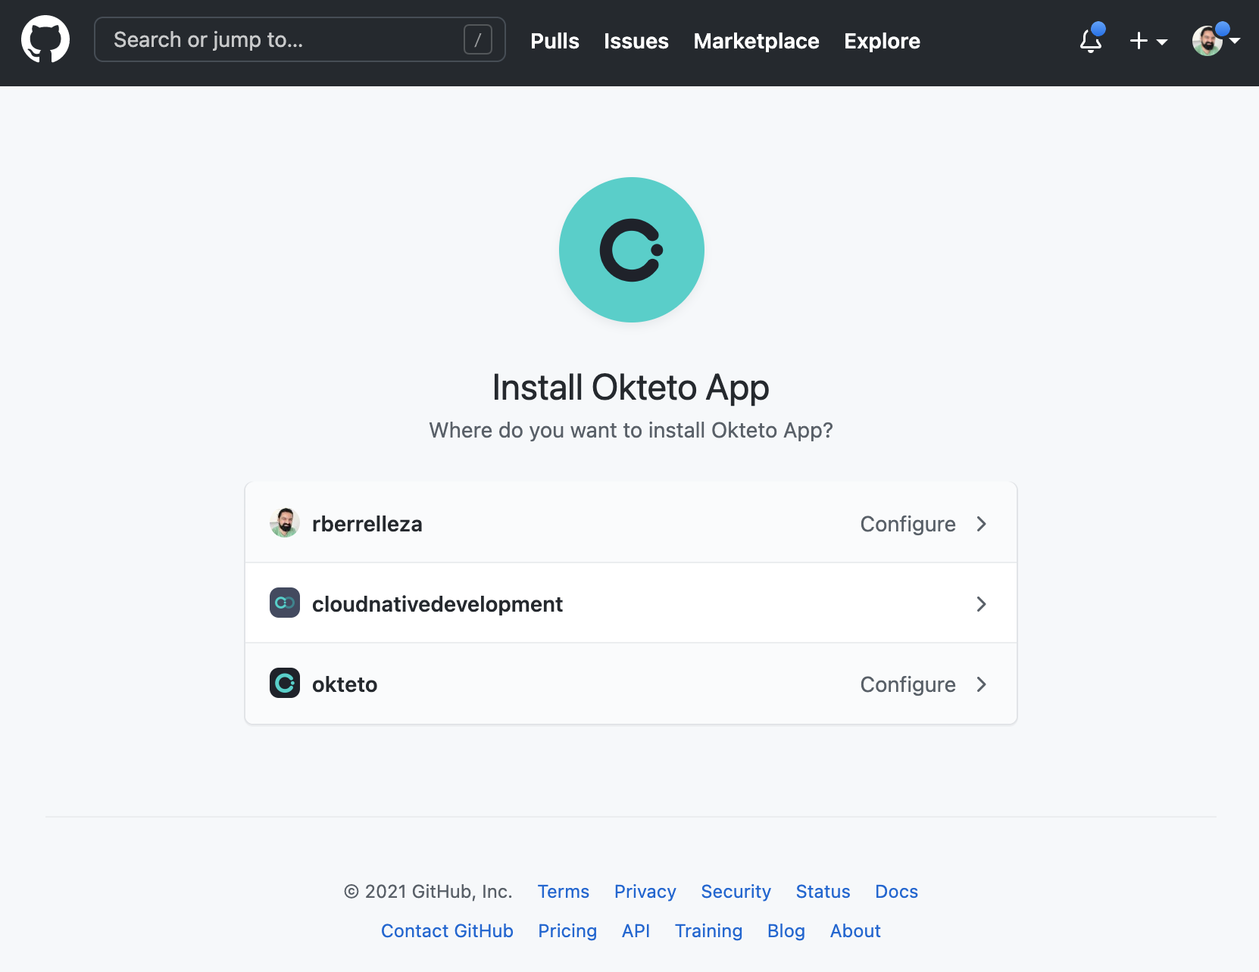Open your user profile avatar
The image size is (1259, 972).
coord(1208,41)
